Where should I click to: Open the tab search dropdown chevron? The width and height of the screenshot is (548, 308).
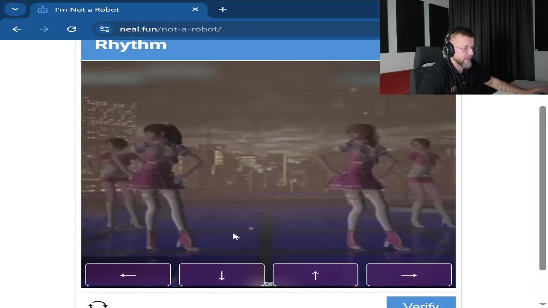15,9
